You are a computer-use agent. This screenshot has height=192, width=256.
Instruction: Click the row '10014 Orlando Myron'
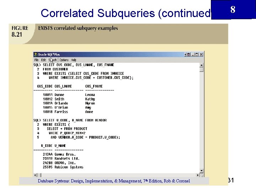click(69, 103)
